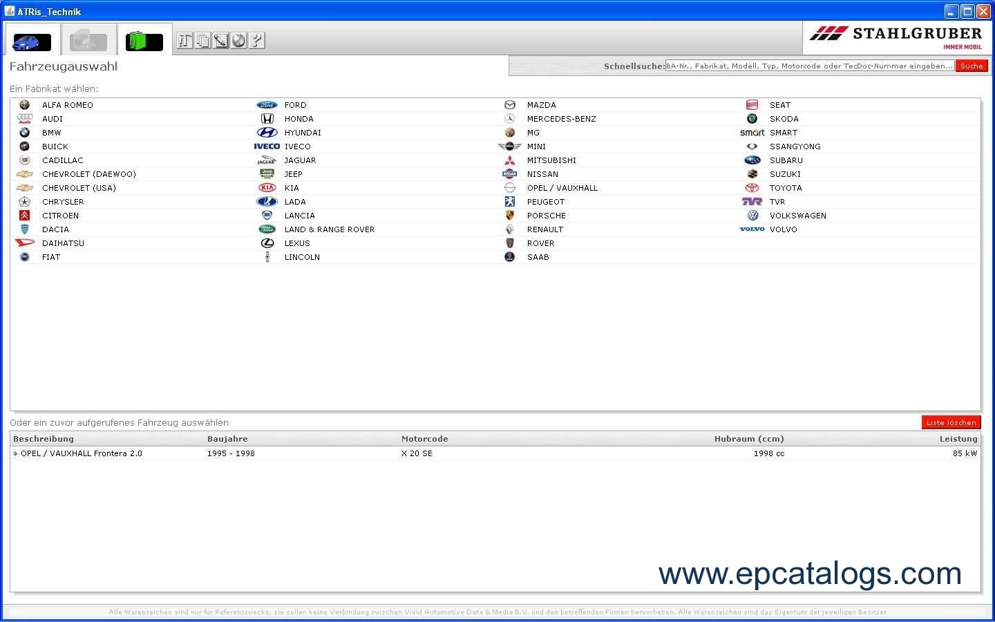995x622 pixels.
Task: Select the LANCIA make
Action: [300, 216]
